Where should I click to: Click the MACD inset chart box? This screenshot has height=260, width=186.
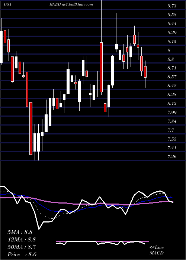coord(102,241)
